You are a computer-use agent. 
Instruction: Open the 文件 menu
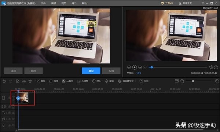pyautogui.click(x=43, y=3)
